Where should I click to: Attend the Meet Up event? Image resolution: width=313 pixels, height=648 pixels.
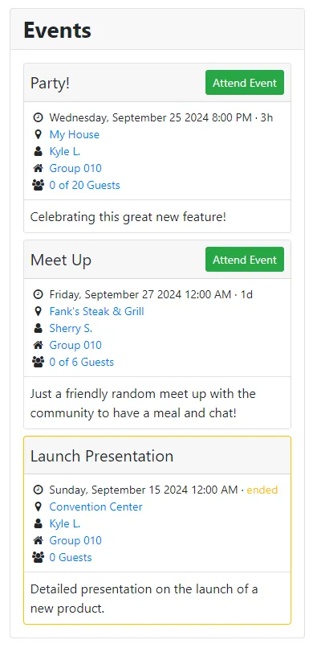(x=245, y=260)
